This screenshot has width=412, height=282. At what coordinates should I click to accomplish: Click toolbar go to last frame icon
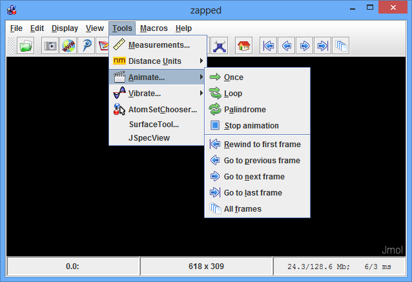[x=322, y=46]
